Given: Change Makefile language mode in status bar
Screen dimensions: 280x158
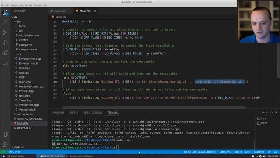Looking at the screenshot, I should [259, 152].
